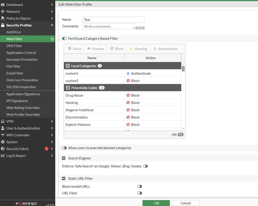
Task: Click the Monitor action button
Action: click(95, 49)
